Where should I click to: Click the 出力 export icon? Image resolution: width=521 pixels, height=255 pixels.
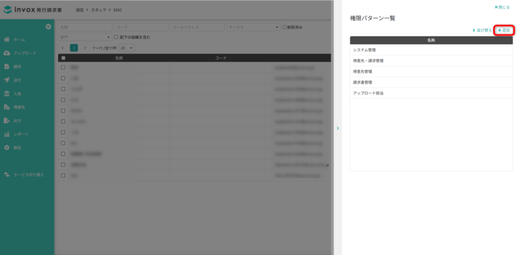point(7,121)
